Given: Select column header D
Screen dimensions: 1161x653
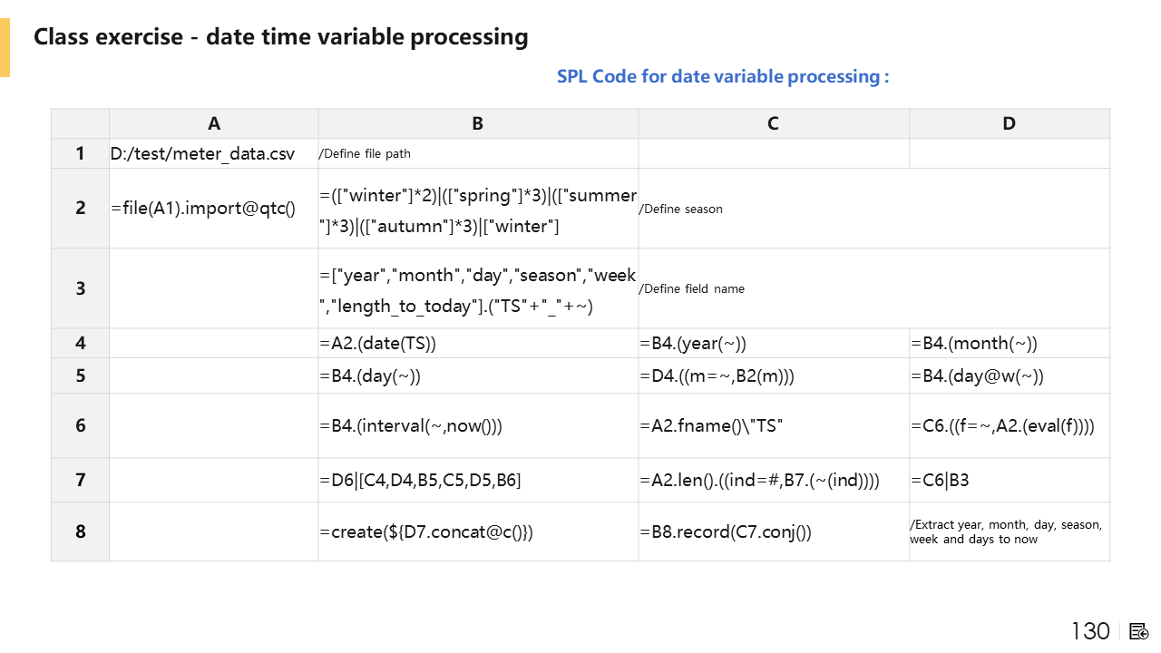Looking at the screenshot, I should 1009,124.
